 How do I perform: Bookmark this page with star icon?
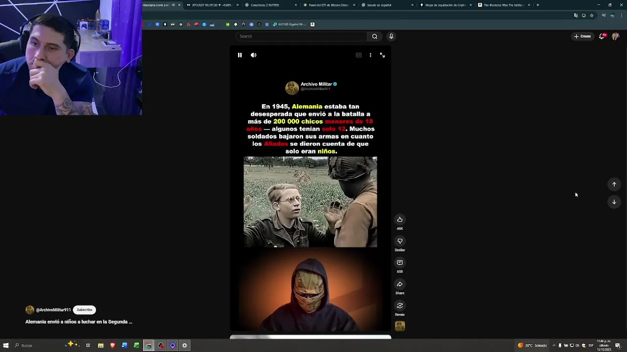pos(592,15)
